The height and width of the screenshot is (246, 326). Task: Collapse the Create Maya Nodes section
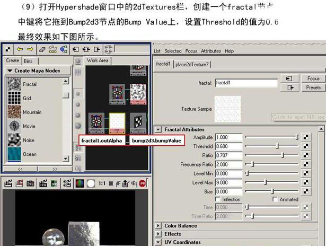(10, 71)
